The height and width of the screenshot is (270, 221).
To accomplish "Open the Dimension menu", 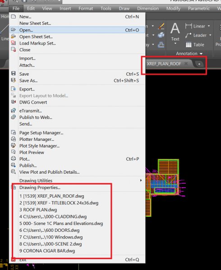I will coord(147,9).
